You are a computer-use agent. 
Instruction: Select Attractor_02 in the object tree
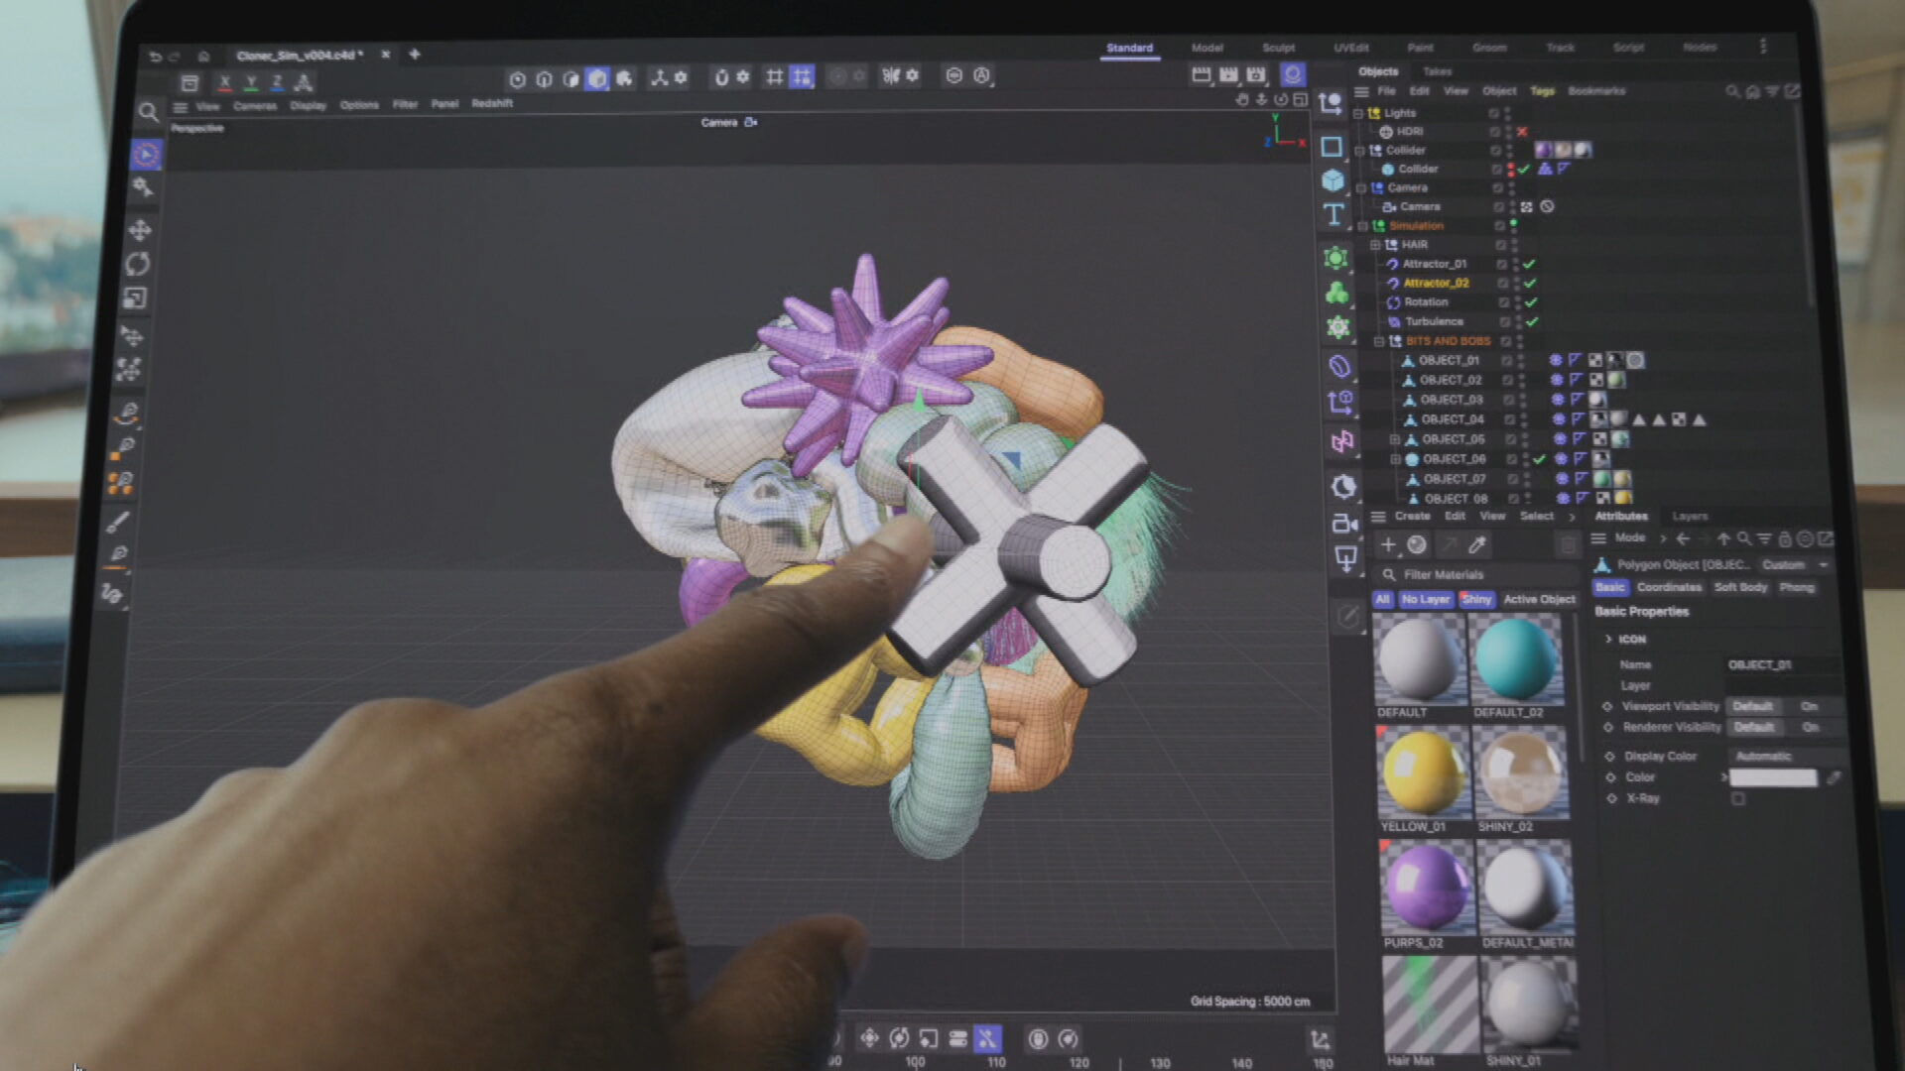click(x=1436, y=283)
